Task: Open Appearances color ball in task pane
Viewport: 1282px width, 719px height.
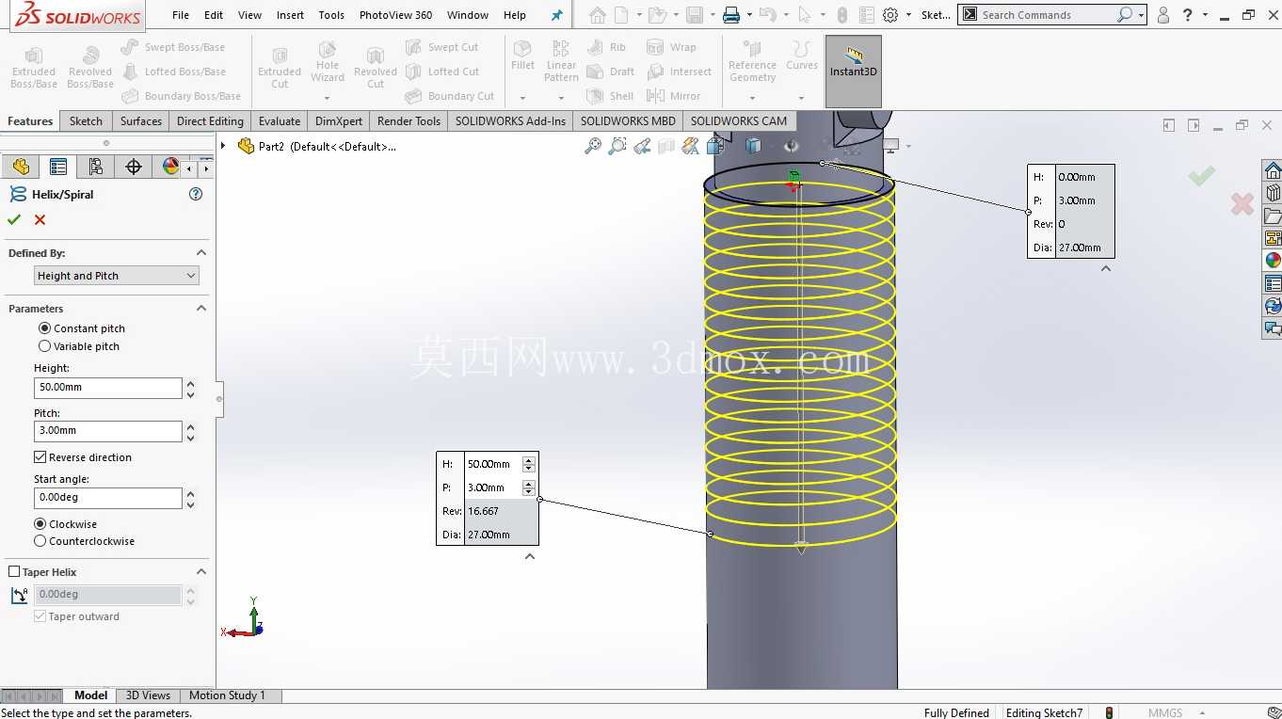Action: (1273, 261)
